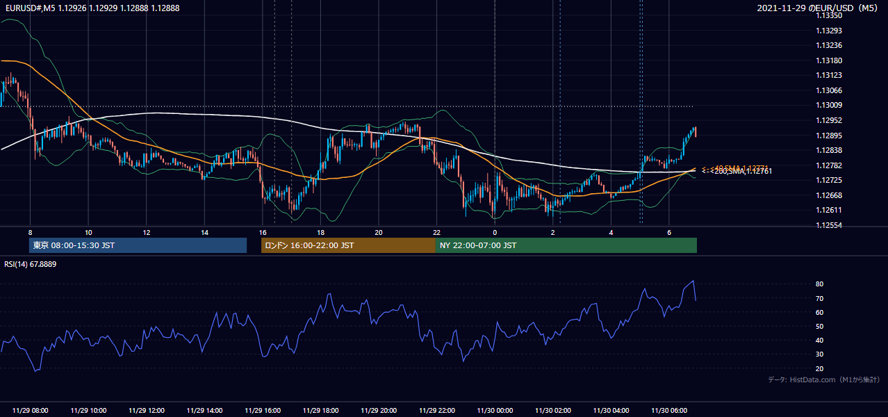Click price axis value 1.12725
Image resolution: width=888 pixels, height=417 pixels.
click(829, 180)
